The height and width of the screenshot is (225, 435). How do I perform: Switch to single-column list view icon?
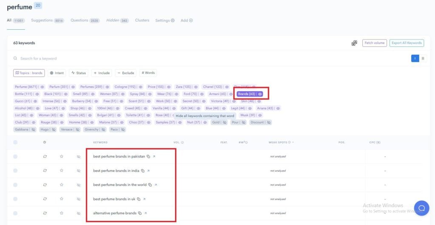[415, 59]
